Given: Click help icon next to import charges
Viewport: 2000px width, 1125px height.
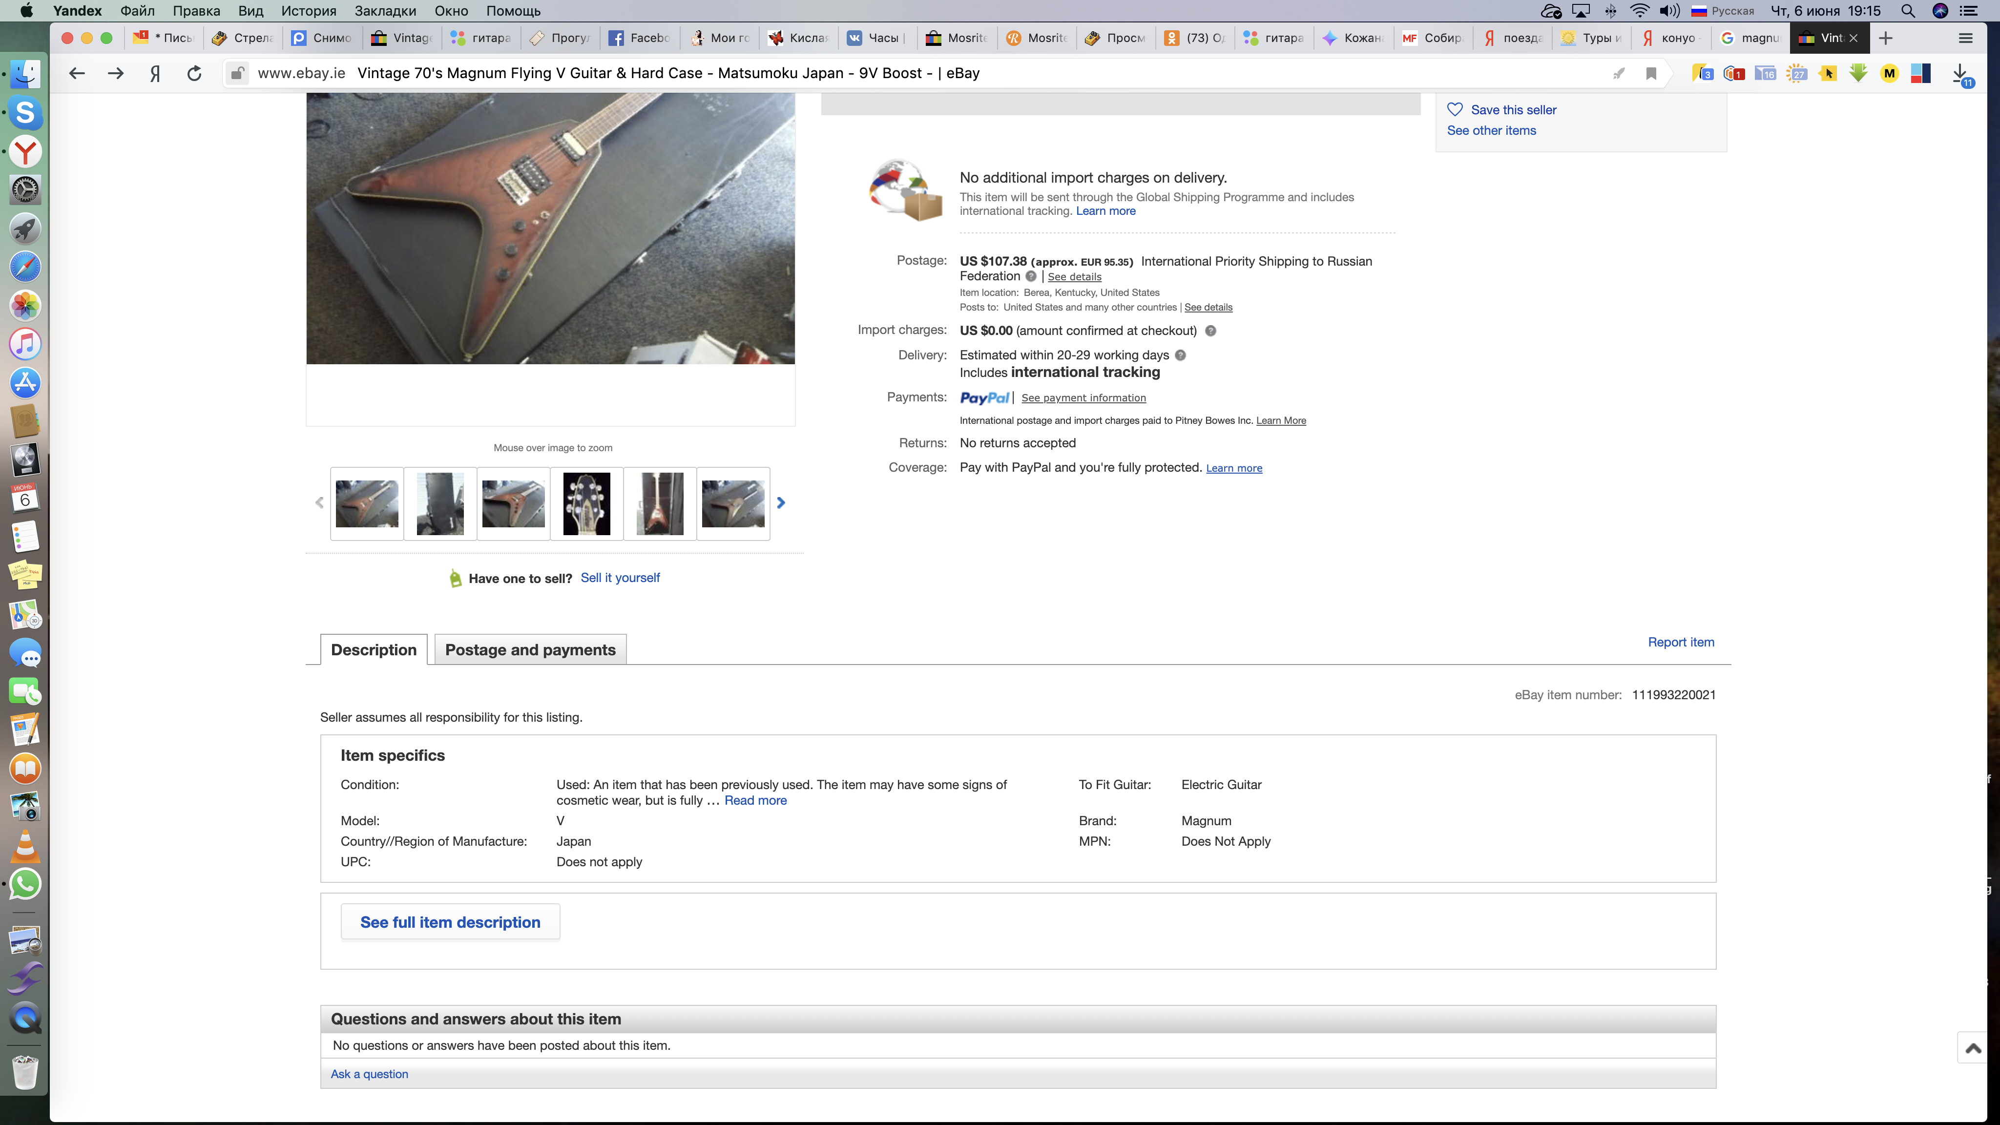Looking at the screenshot, I should click(x=1210, y=331).
